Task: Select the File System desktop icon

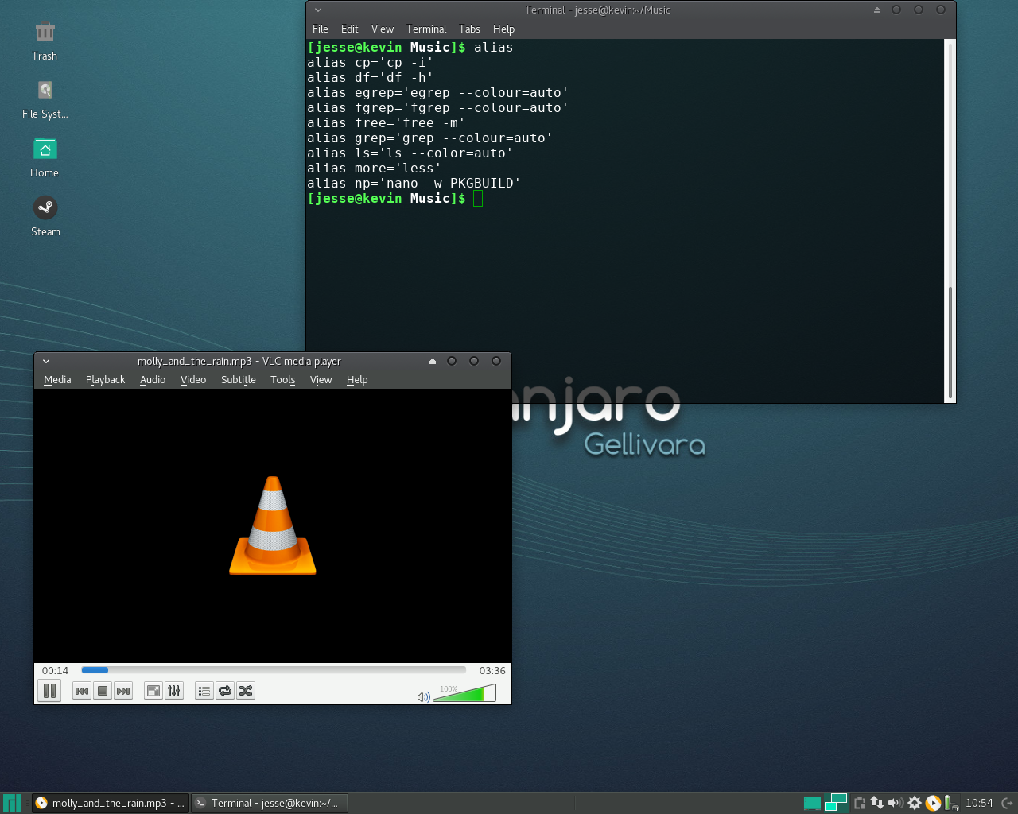Action: pyautogui.click(x=45, y=100)
